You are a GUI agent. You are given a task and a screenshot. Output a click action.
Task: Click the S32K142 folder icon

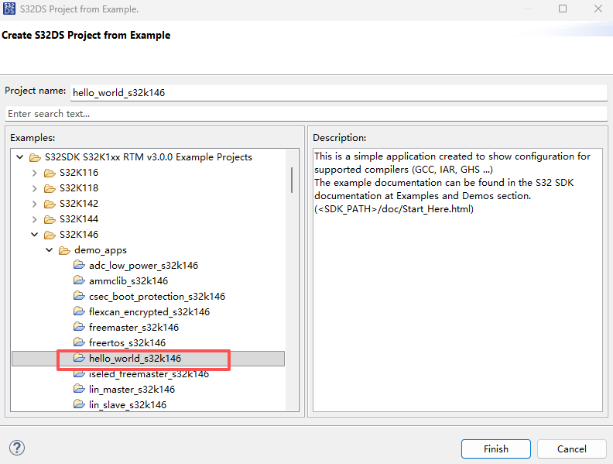[x=50, y=204]
